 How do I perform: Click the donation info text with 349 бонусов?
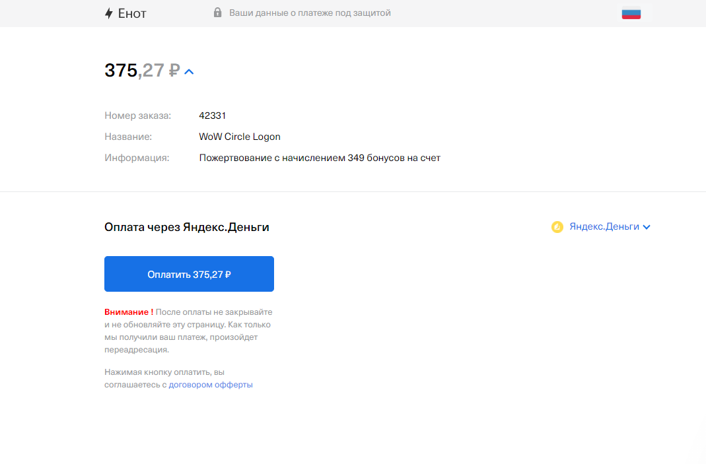pos(319,158)
